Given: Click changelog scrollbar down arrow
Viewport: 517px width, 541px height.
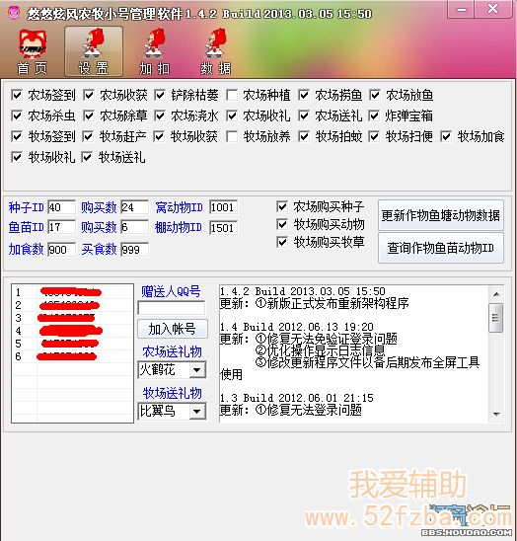Looking at the screenshot, I should [496, 414].
